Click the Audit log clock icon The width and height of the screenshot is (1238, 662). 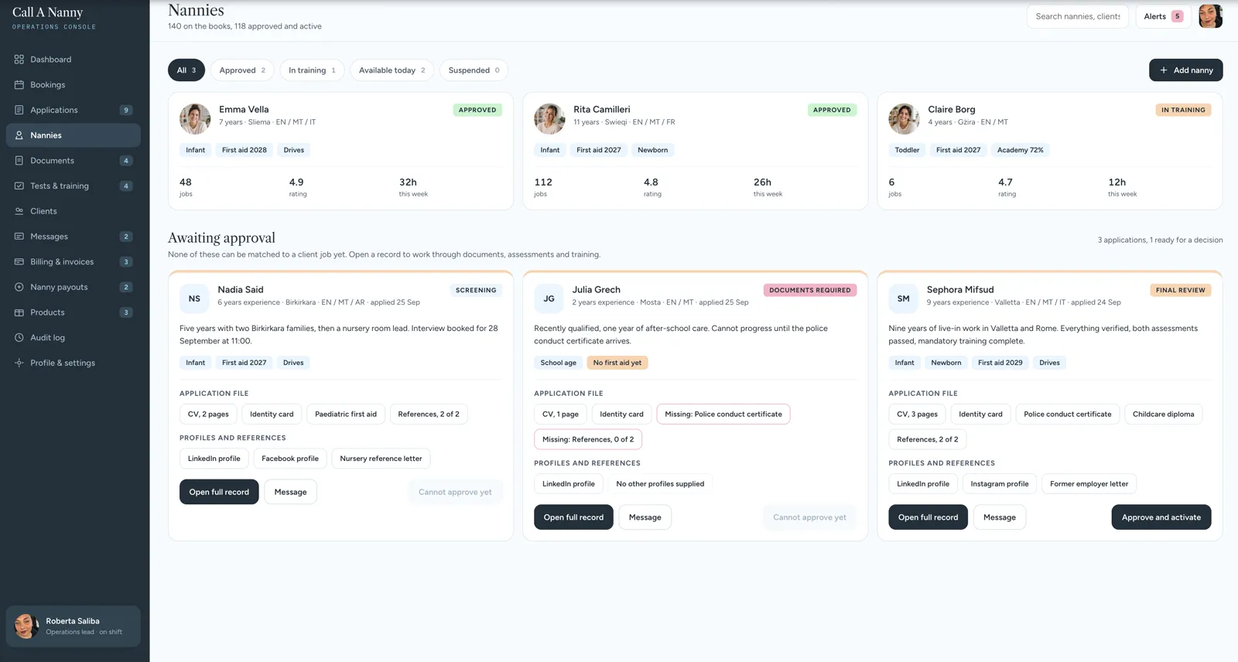19,337
